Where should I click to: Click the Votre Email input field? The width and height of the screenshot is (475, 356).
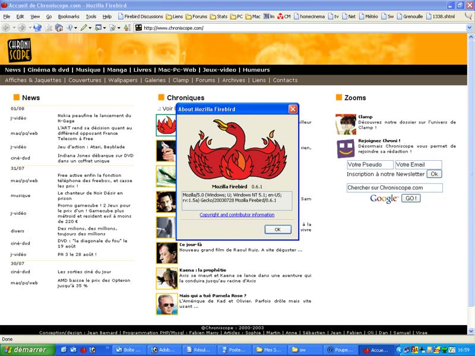point(419,165)
